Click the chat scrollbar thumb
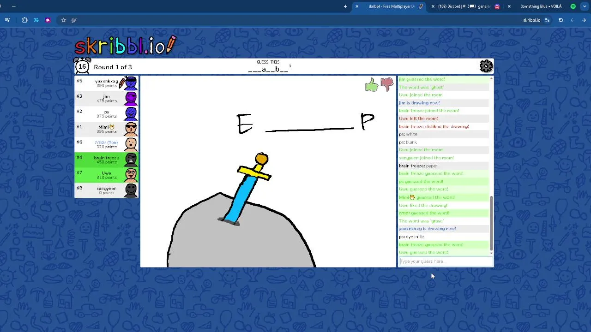The width and height of the screenshot is (591, 332). pyautogui.click(x=491, y=223)
